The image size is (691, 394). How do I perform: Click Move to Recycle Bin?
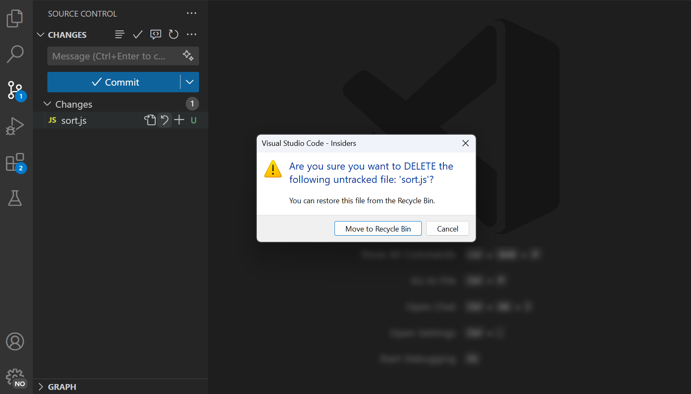tap(378, 228)
